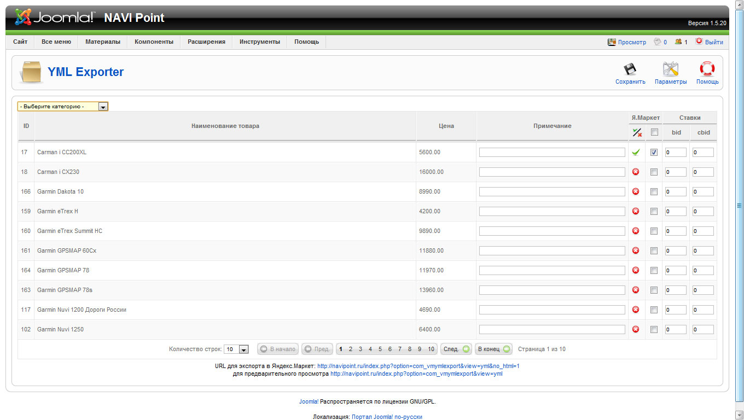Open the Все меню menu
Viewport: 744px width, 420px height.
(x=56, y=42)
